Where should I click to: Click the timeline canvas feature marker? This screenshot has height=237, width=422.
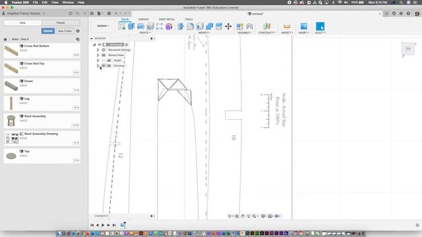click(x=122, y=225)
